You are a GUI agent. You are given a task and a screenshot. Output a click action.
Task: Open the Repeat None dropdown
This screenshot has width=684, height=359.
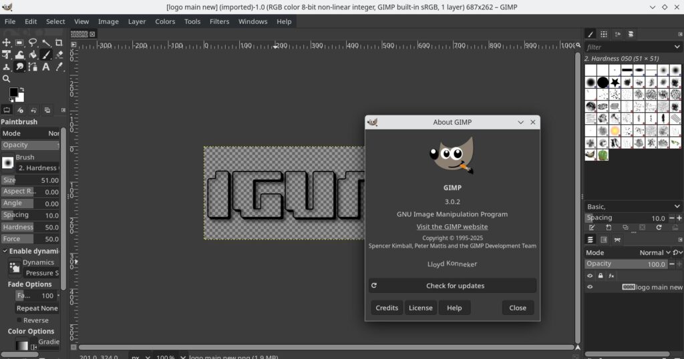pos(37,308)
